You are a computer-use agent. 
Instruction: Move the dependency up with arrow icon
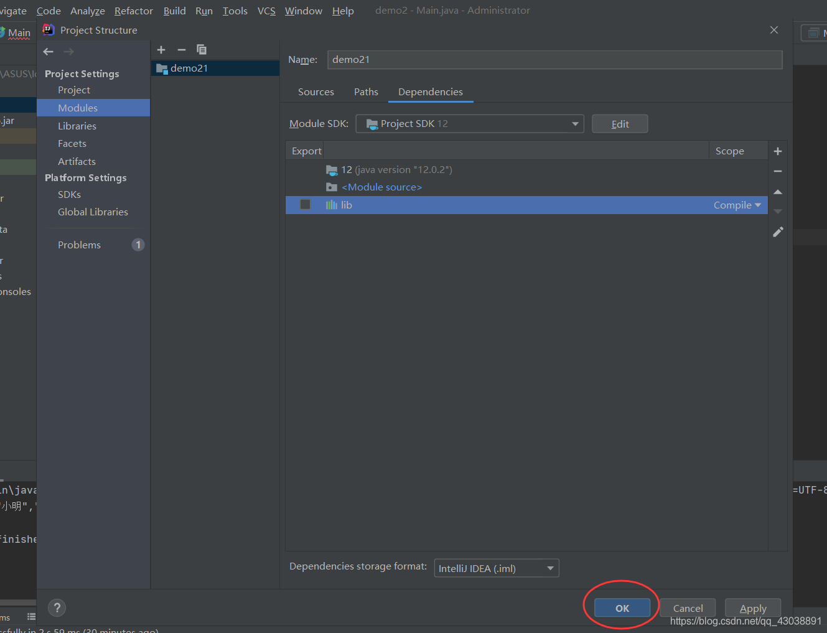click(x=778, y=192)
